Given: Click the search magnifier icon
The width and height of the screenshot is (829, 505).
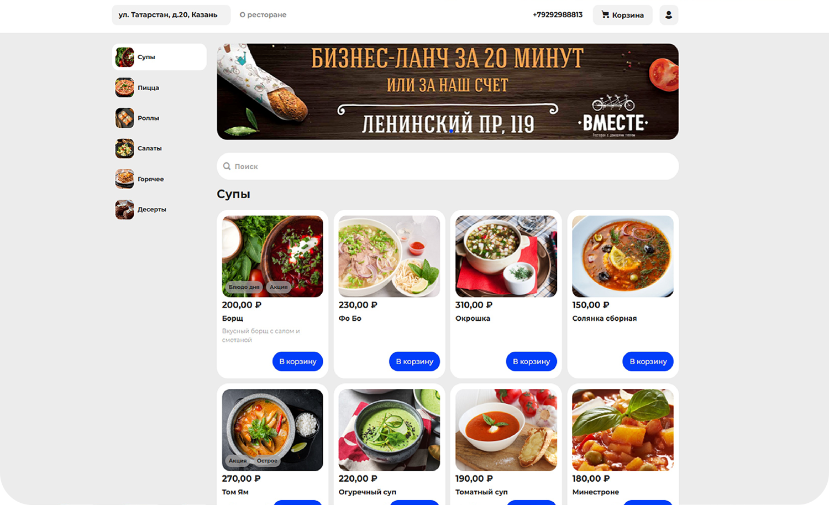Looking at the screenshot, I should tap(227, 166).
